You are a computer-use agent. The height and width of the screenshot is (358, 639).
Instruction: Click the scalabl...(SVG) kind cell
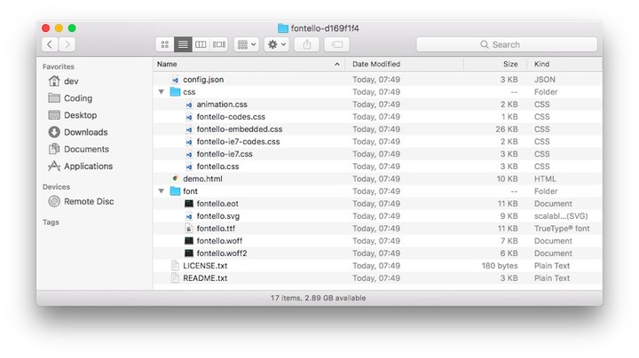[561, 216]
